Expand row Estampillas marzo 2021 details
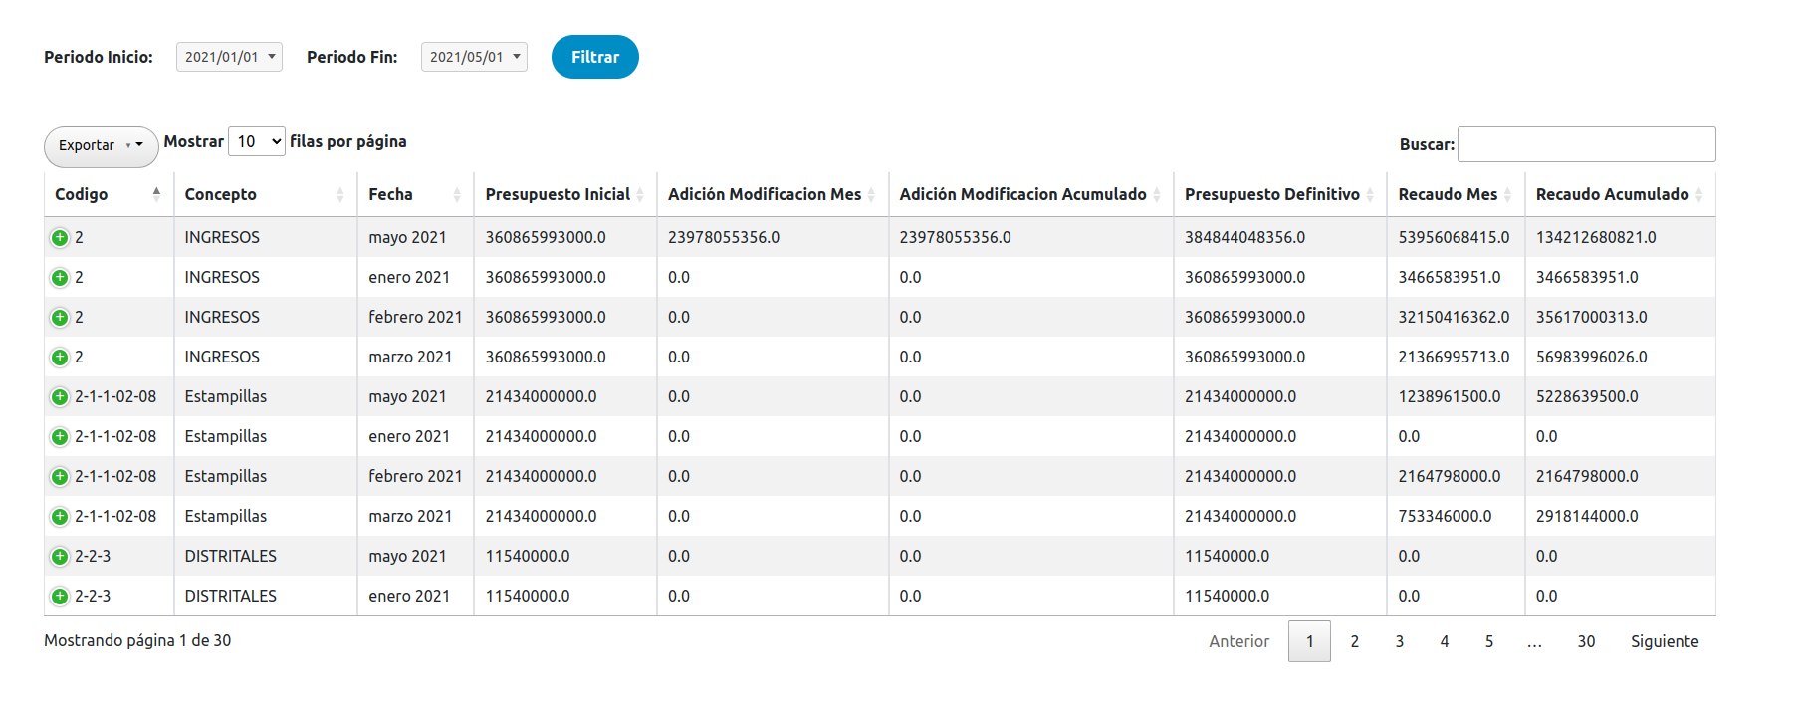 (x=60, y=517)
